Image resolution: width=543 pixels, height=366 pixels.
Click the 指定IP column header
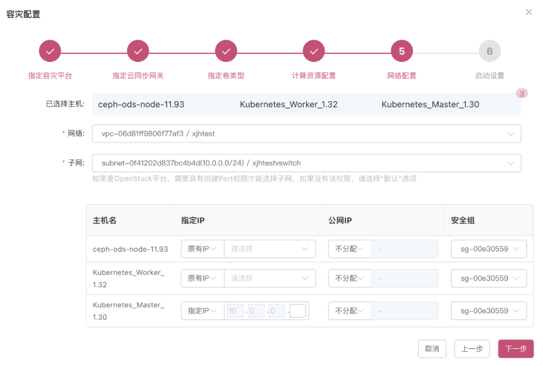coord(193,220)
